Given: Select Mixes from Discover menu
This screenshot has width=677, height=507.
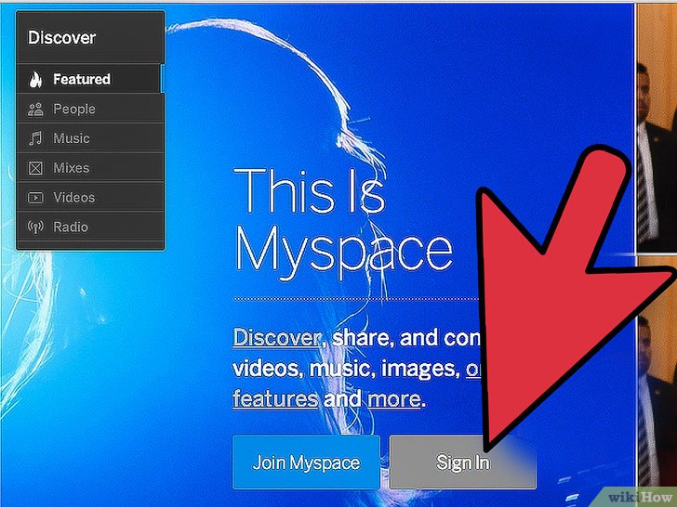Looking at the screenshot, I should click(x=90, y=167).
